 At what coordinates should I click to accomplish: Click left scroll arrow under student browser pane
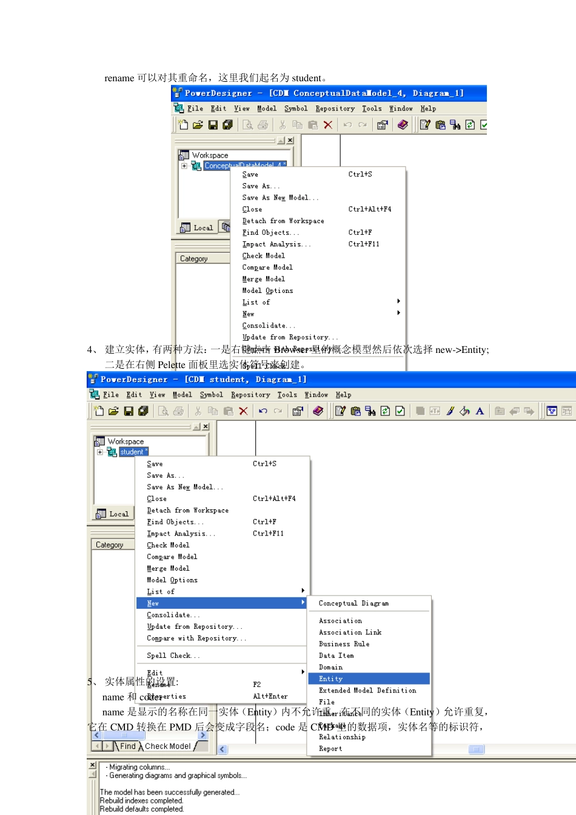[x=96, y=735]
